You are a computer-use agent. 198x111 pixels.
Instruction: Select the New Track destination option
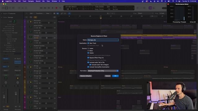tap(88, 43)
